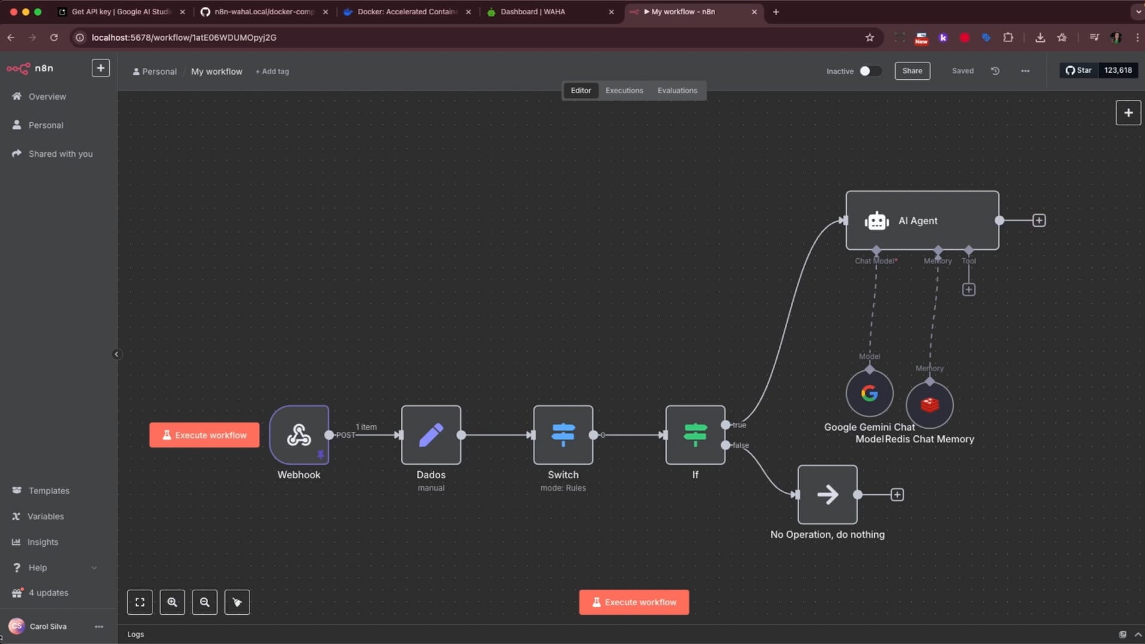Toggle the Inactive workflow switch
The height and width of the screenshot is (644, 1145).
[869, 71]
